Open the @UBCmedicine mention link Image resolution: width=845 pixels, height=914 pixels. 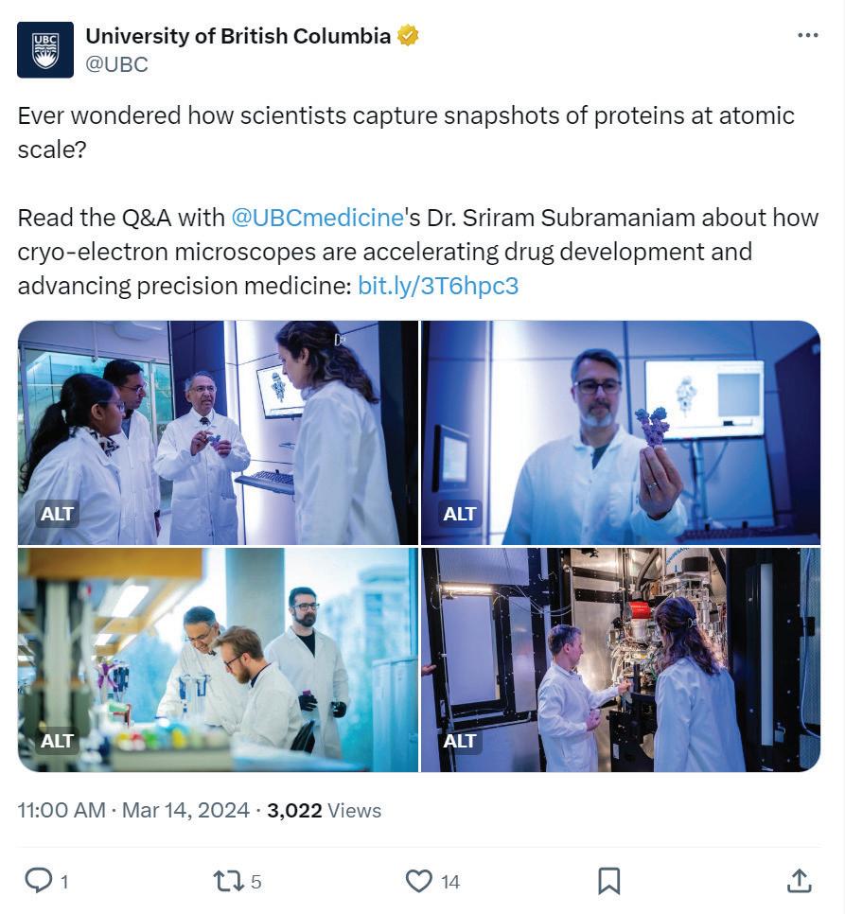click(318, 218)
